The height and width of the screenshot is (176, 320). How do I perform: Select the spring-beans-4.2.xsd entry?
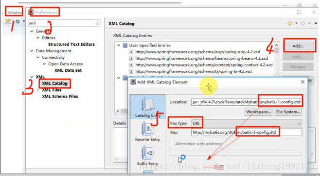pos(202,58)
